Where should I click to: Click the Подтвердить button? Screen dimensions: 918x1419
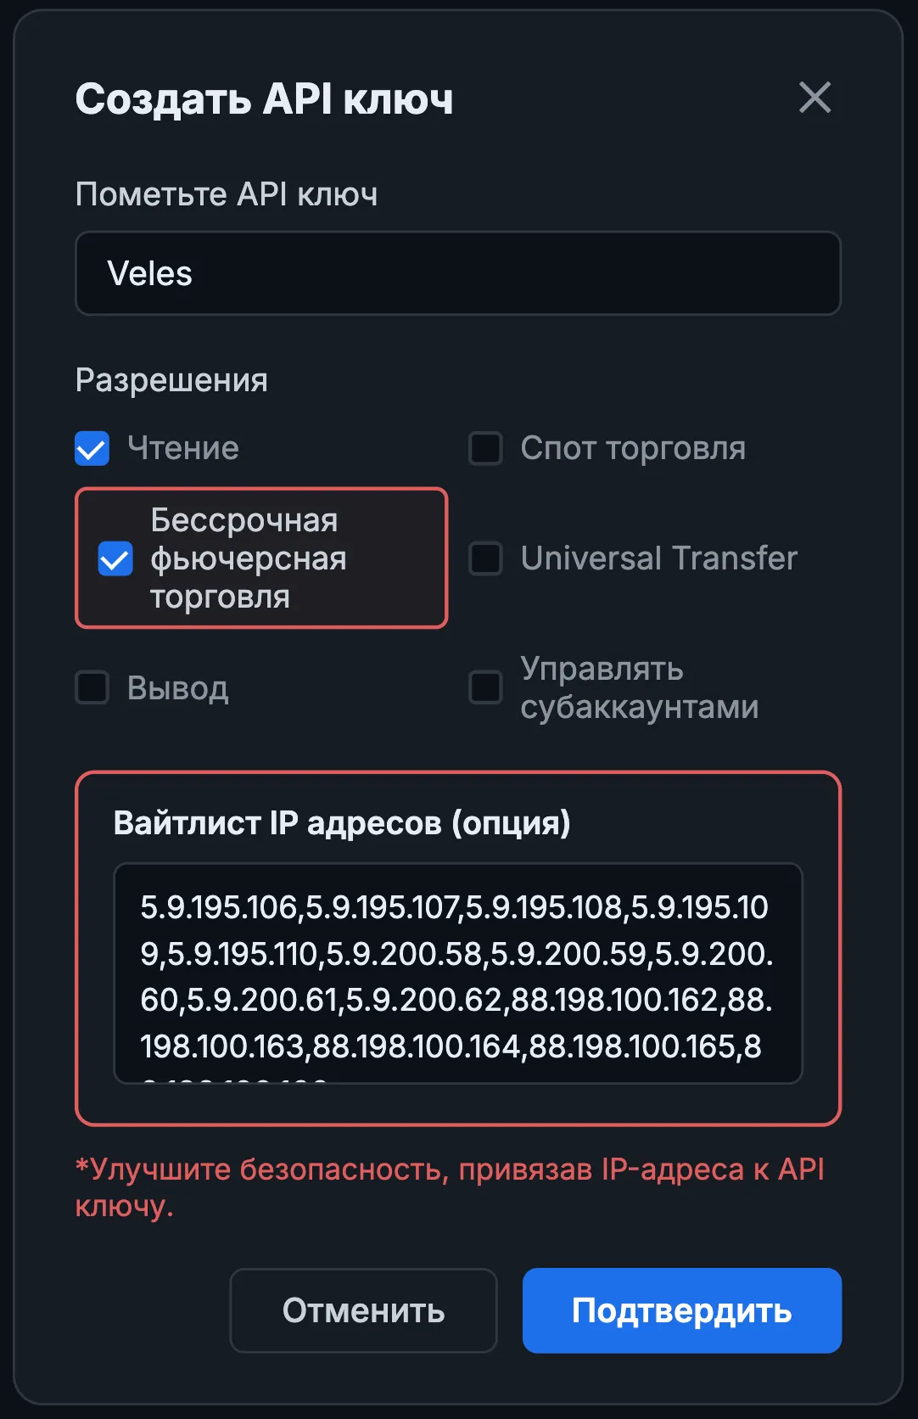[x=681, y=1310]
